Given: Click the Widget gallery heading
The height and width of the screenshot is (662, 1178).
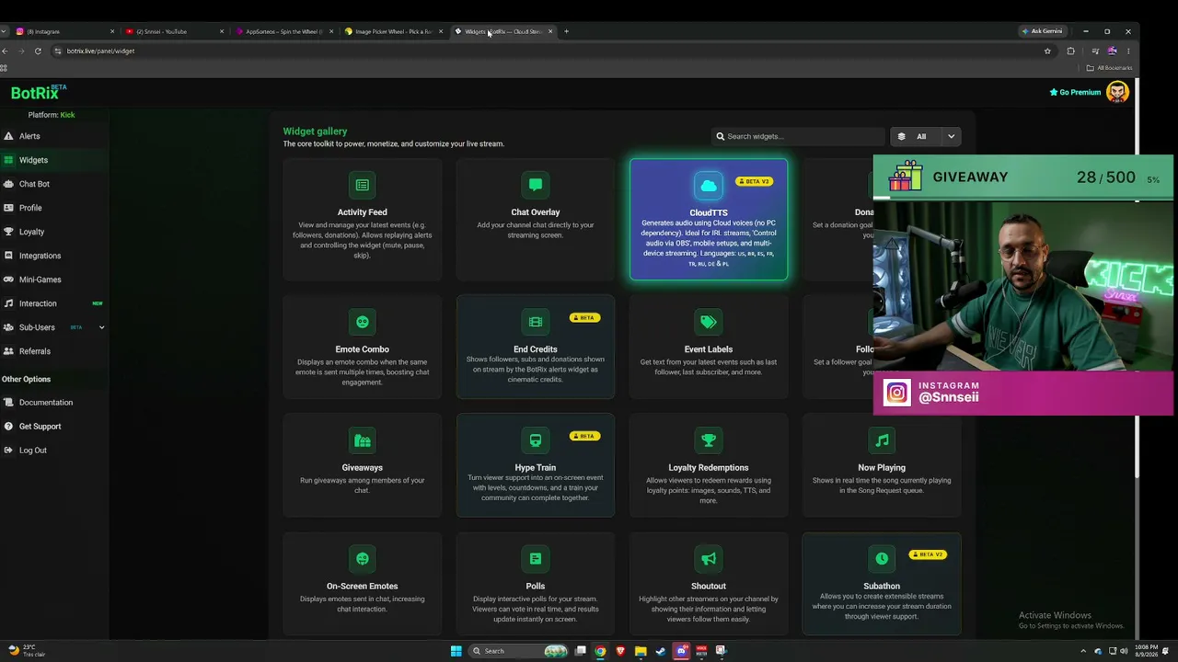Looking at the screenshot, I should pyautogui.click(x=315, y=131).
